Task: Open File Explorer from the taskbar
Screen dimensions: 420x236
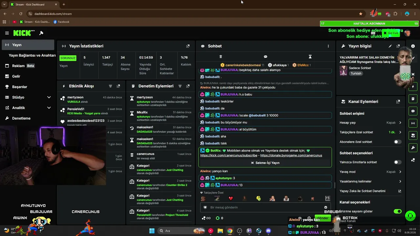Action: point(220,231)
